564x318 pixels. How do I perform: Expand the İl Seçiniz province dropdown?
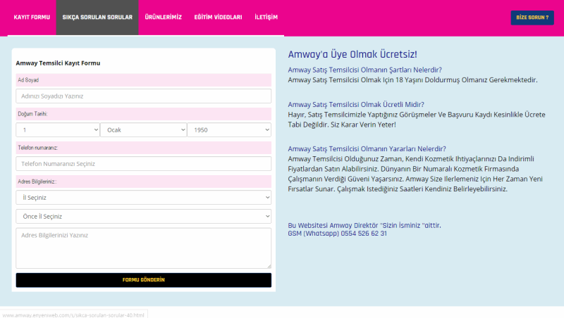click(144, 198)
